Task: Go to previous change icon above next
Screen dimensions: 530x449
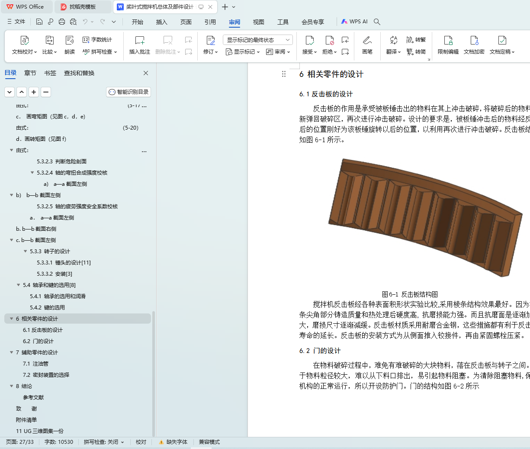Action: click(x=345, y=40)
